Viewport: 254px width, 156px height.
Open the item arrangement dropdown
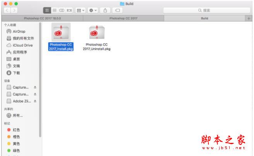(80, 10)
